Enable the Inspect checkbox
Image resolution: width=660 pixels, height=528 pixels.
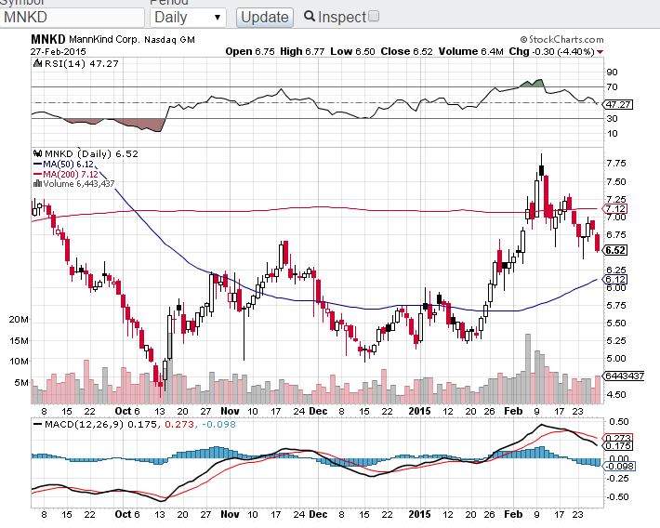point(374,16)
